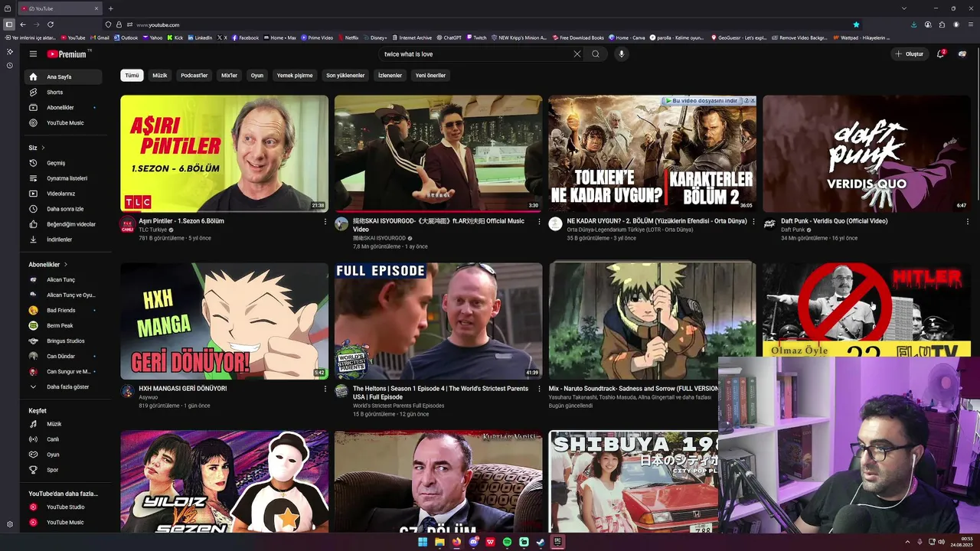980x551 pixels.
Task: Open the account avatar menu
Action: pos(962,54)
